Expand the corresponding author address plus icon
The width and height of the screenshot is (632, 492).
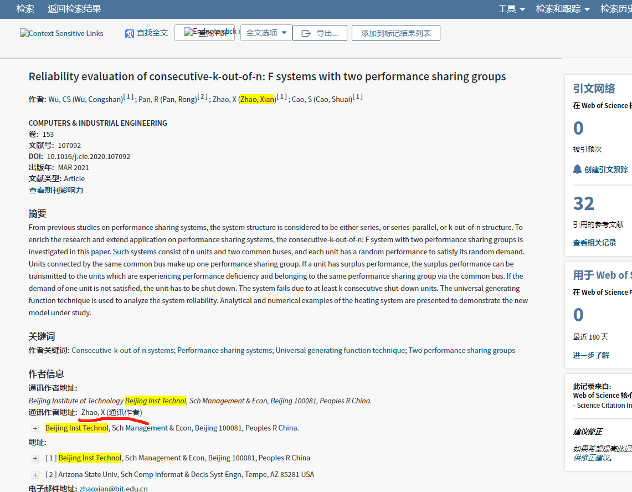35,428
